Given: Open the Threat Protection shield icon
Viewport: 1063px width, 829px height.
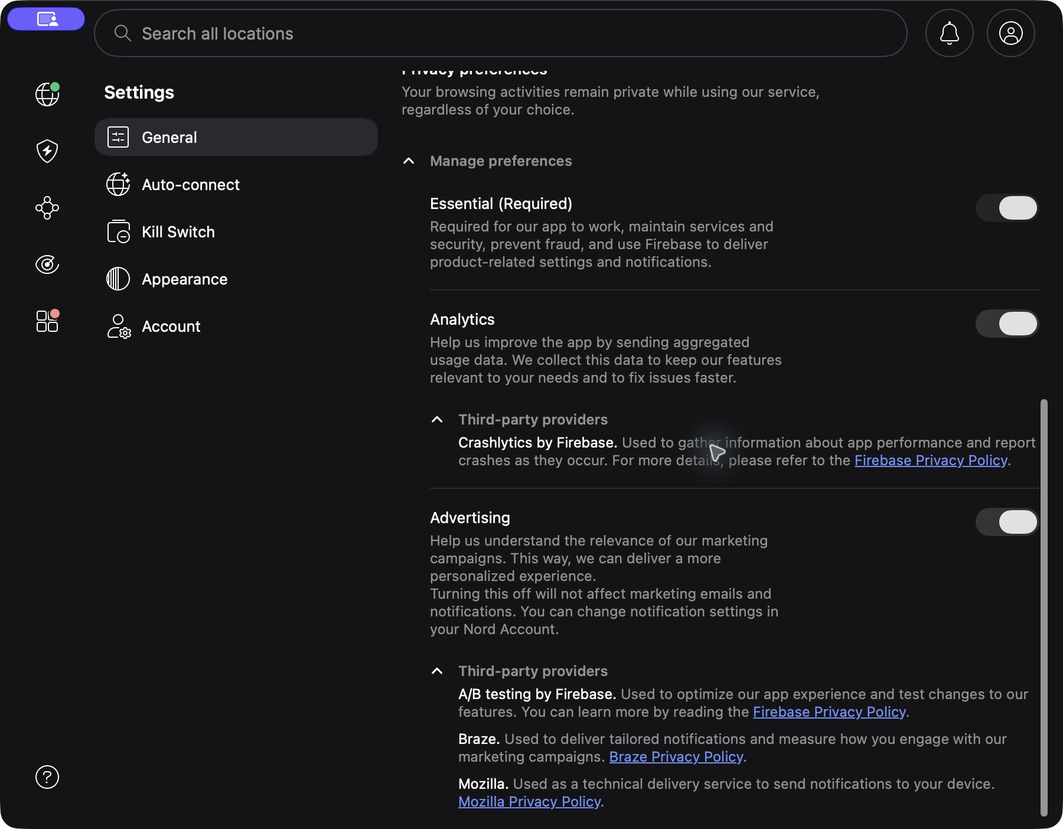Looking at the screenshot, I should (x=47, y=151).
